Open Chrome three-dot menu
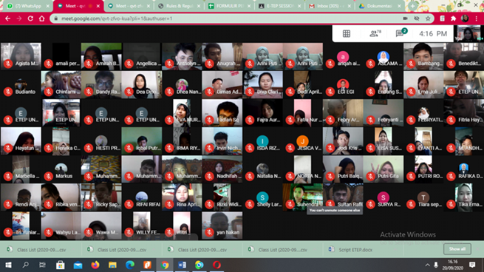This screenshot has width=484, height=272. coord(477,18)
